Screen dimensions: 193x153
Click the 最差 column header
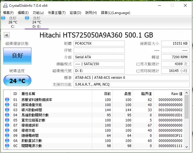123,94
